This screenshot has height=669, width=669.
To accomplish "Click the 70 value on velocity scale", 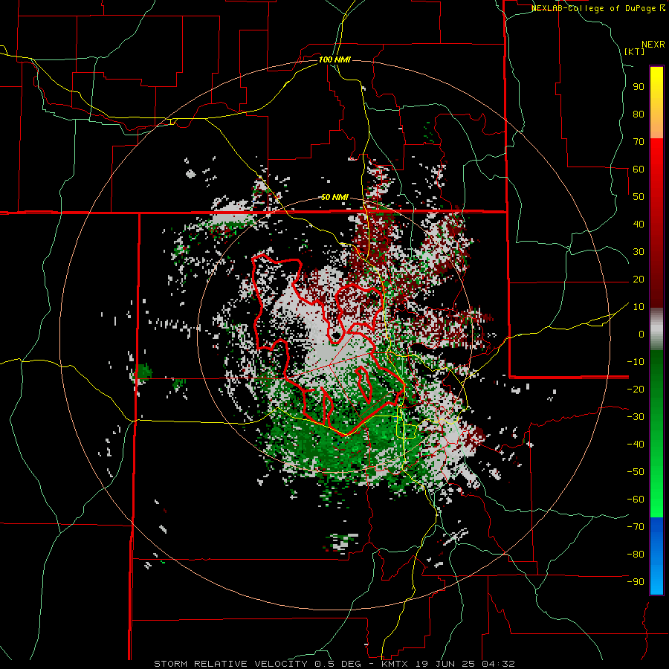I will click(639, 142).
